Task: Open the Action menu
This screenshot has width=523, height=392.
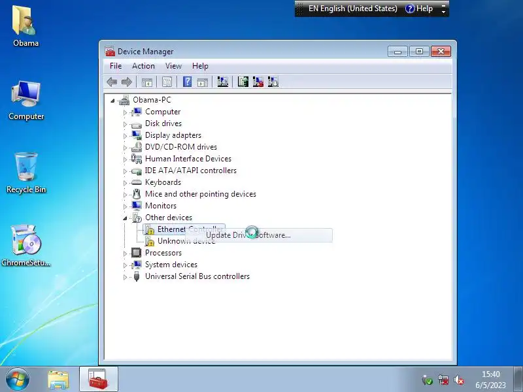Action: point(143,66)
